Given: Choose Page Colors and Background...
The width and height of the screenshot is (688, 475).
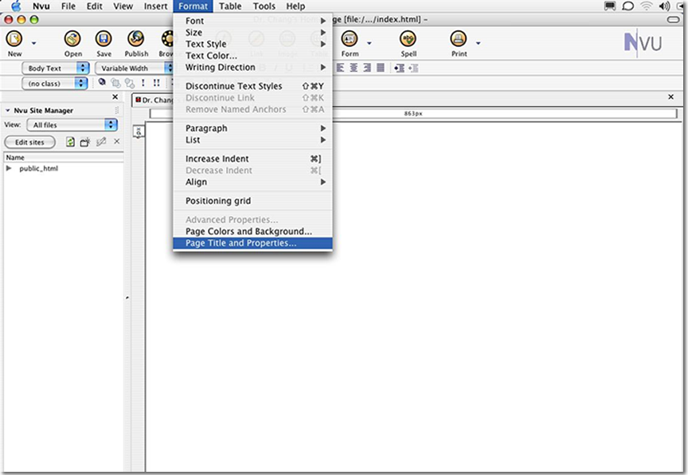Looking at the screenshot, I should point(252,231).
